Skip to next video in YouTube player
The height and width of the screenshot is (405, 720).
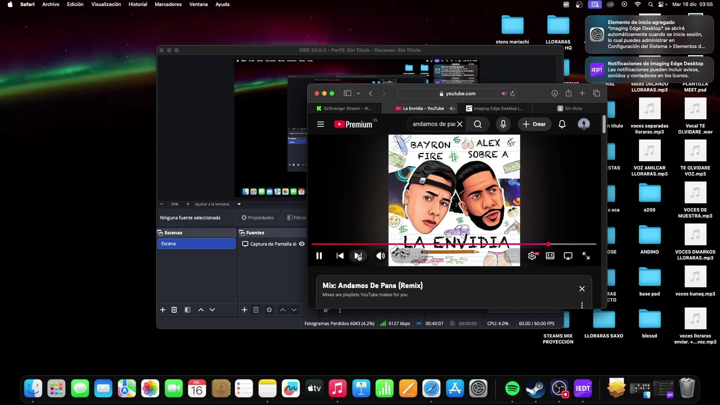358,256
